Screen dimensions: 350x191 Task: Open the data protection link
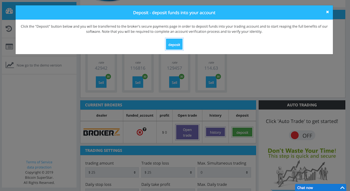coord(39,167)
